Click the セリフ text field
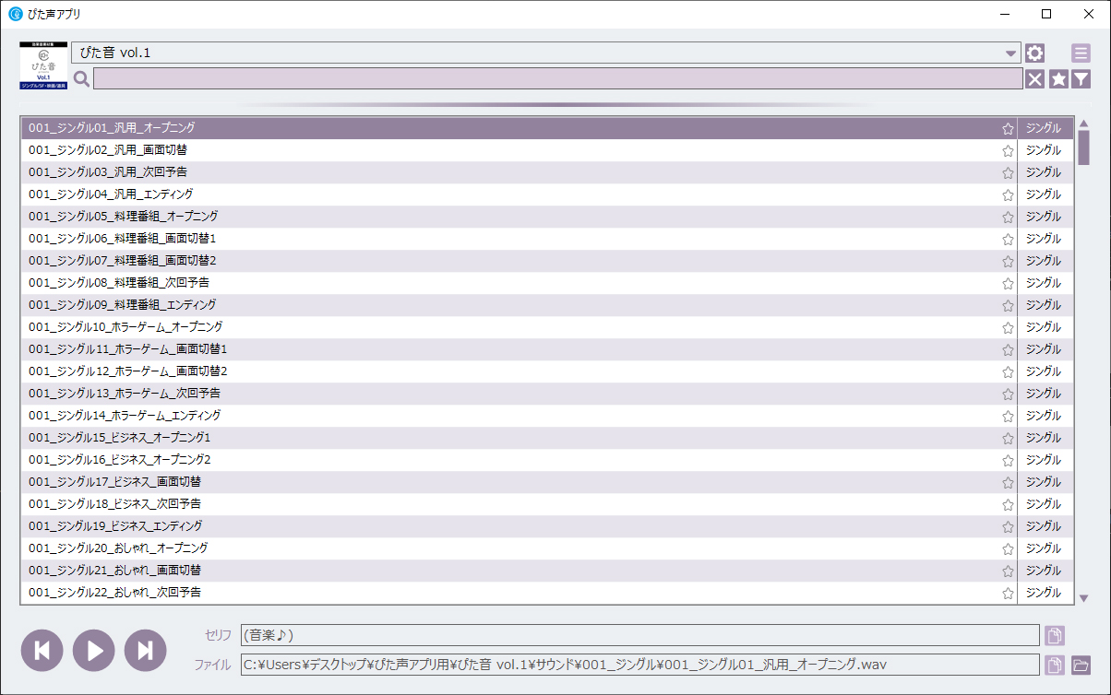Image resolution: width=1111 pixels, height=695 pixels. tap(639, 635)
